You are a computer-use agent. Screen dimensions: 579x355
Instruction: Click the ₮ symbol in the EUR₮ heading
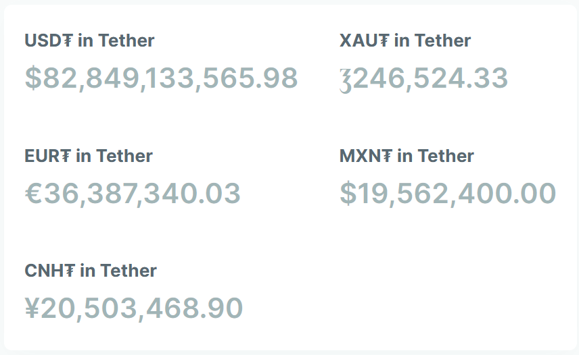pyautogui.click(x=66, y=157)
